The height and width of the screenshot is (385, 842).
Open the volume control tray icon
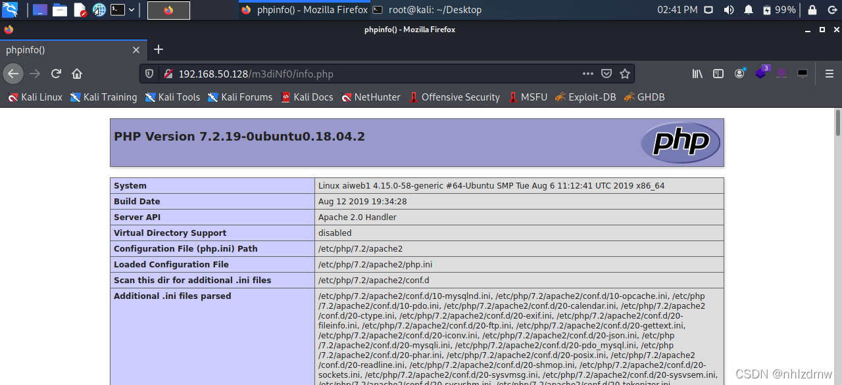tap(728, 10)
